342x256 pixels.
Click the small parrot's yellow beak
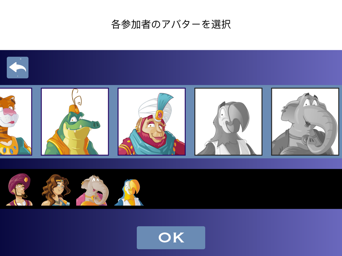click(135, 187)
